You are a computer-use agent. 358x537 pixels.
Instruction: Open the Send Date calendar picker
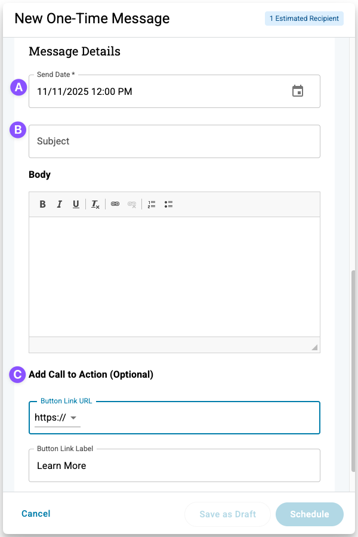pos(297,91)
